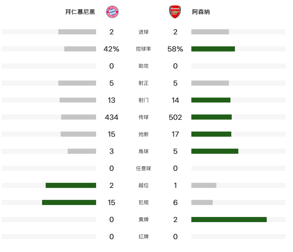Click the Arsenal club crest
This screenshot has height=252, width=293.
(175, 12)
